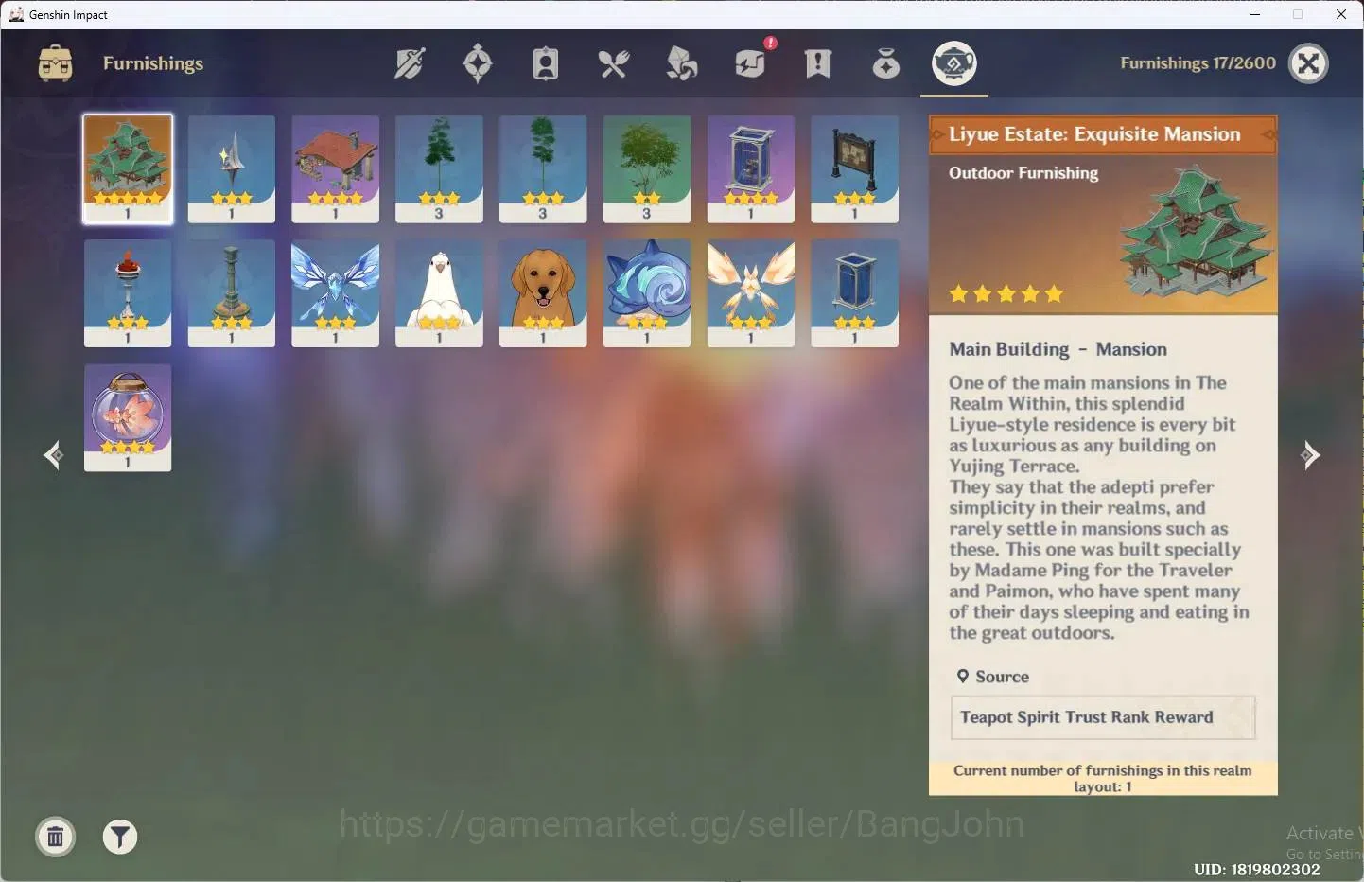The height and width of the screenshot is (882, 1364).
Task: Select the four-star display cabinet item
Action: tap(751, 168)
